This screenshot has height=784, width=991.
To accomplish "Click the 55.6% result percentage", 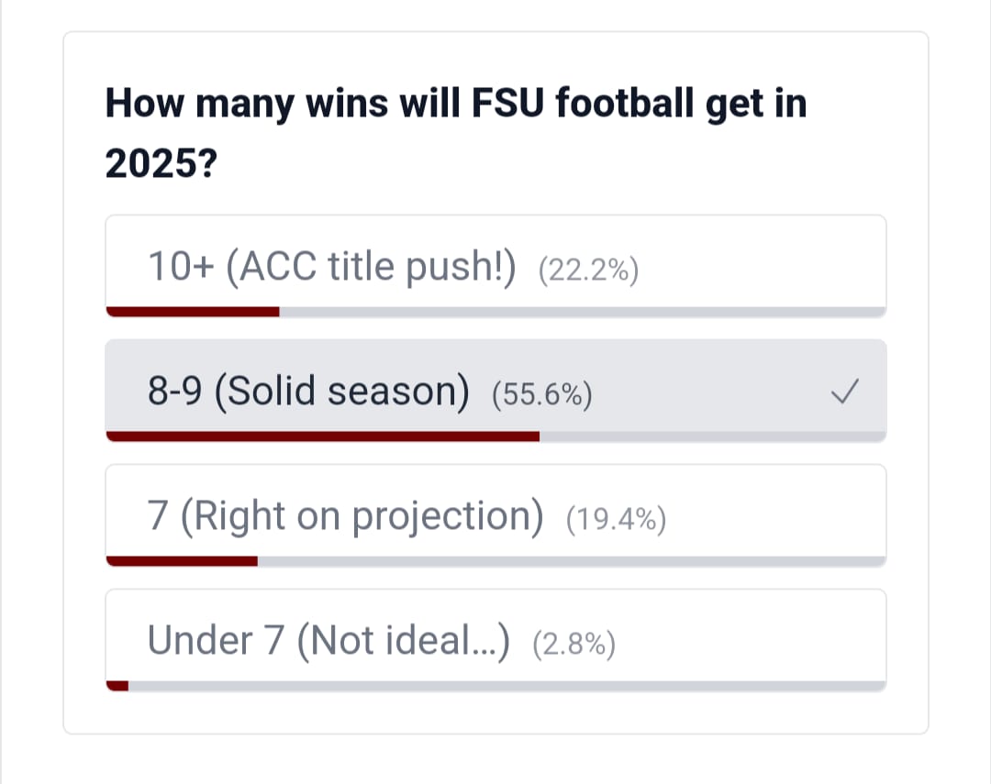I will (541, 395).
